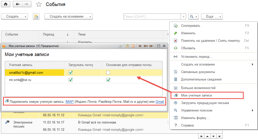The image size is (258, 139).
Task: Click the Gmail link
Action: click(160, 102)
